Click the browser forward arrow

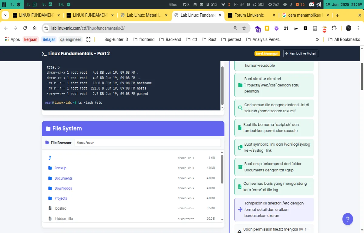click(15, 28)
